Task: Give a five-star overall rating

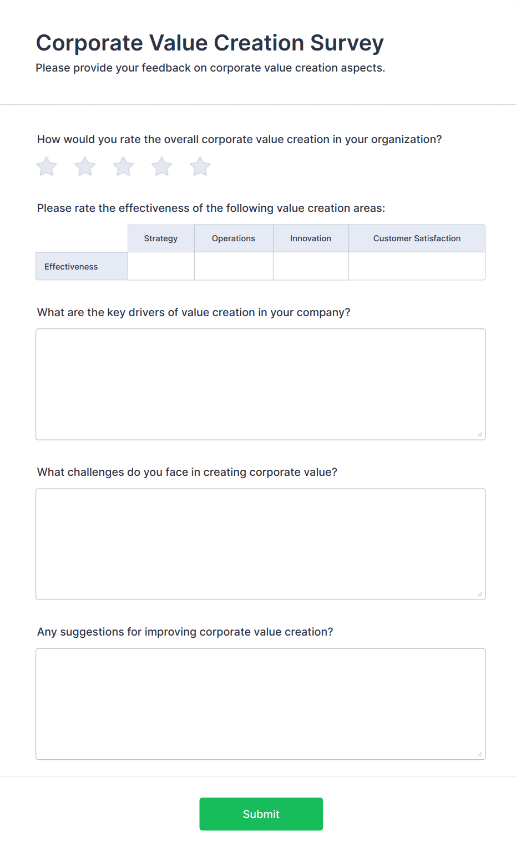Action: [x=200, y=166]
